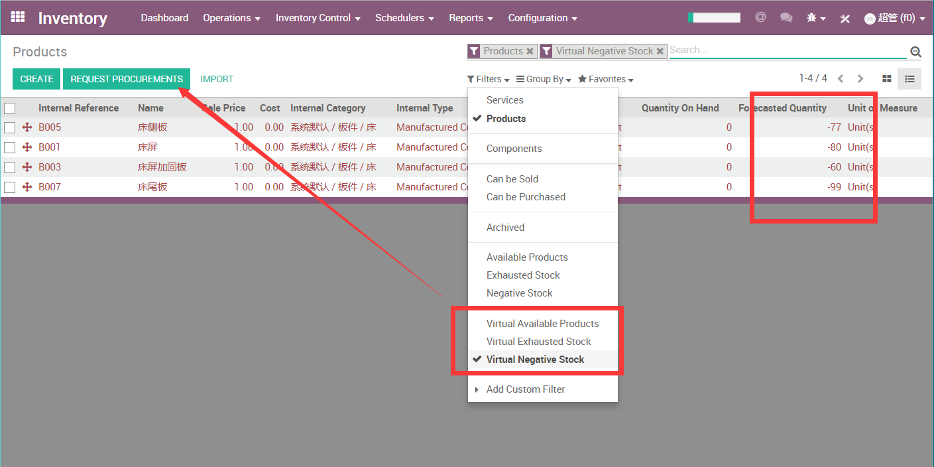
Task: Click the wrench tools icon
Action: 845,19
